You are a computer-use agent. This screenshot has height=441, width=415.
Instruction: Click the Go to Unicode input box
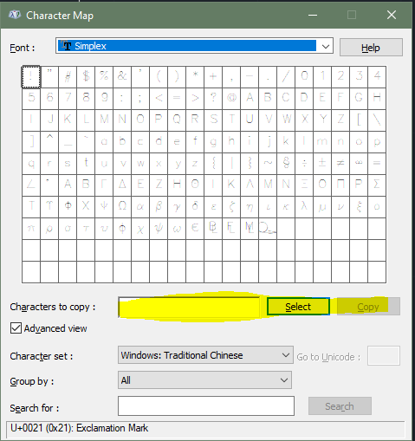tap(384, 355)
